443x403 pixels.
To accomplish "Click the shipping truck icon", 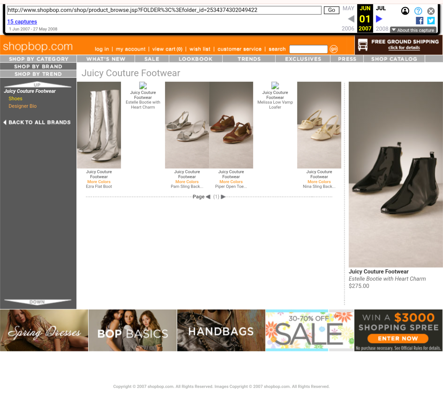I will 363,45.
